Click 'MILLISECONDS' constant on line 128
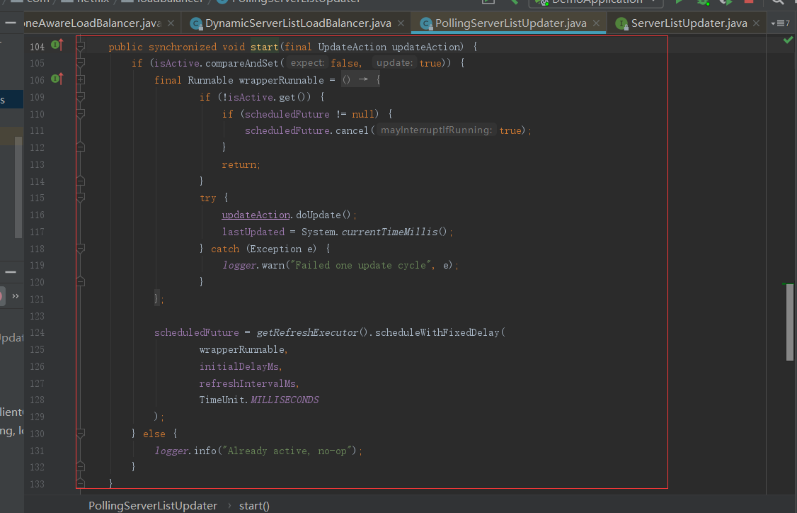 pyautogui.click(x=285, y=400)
